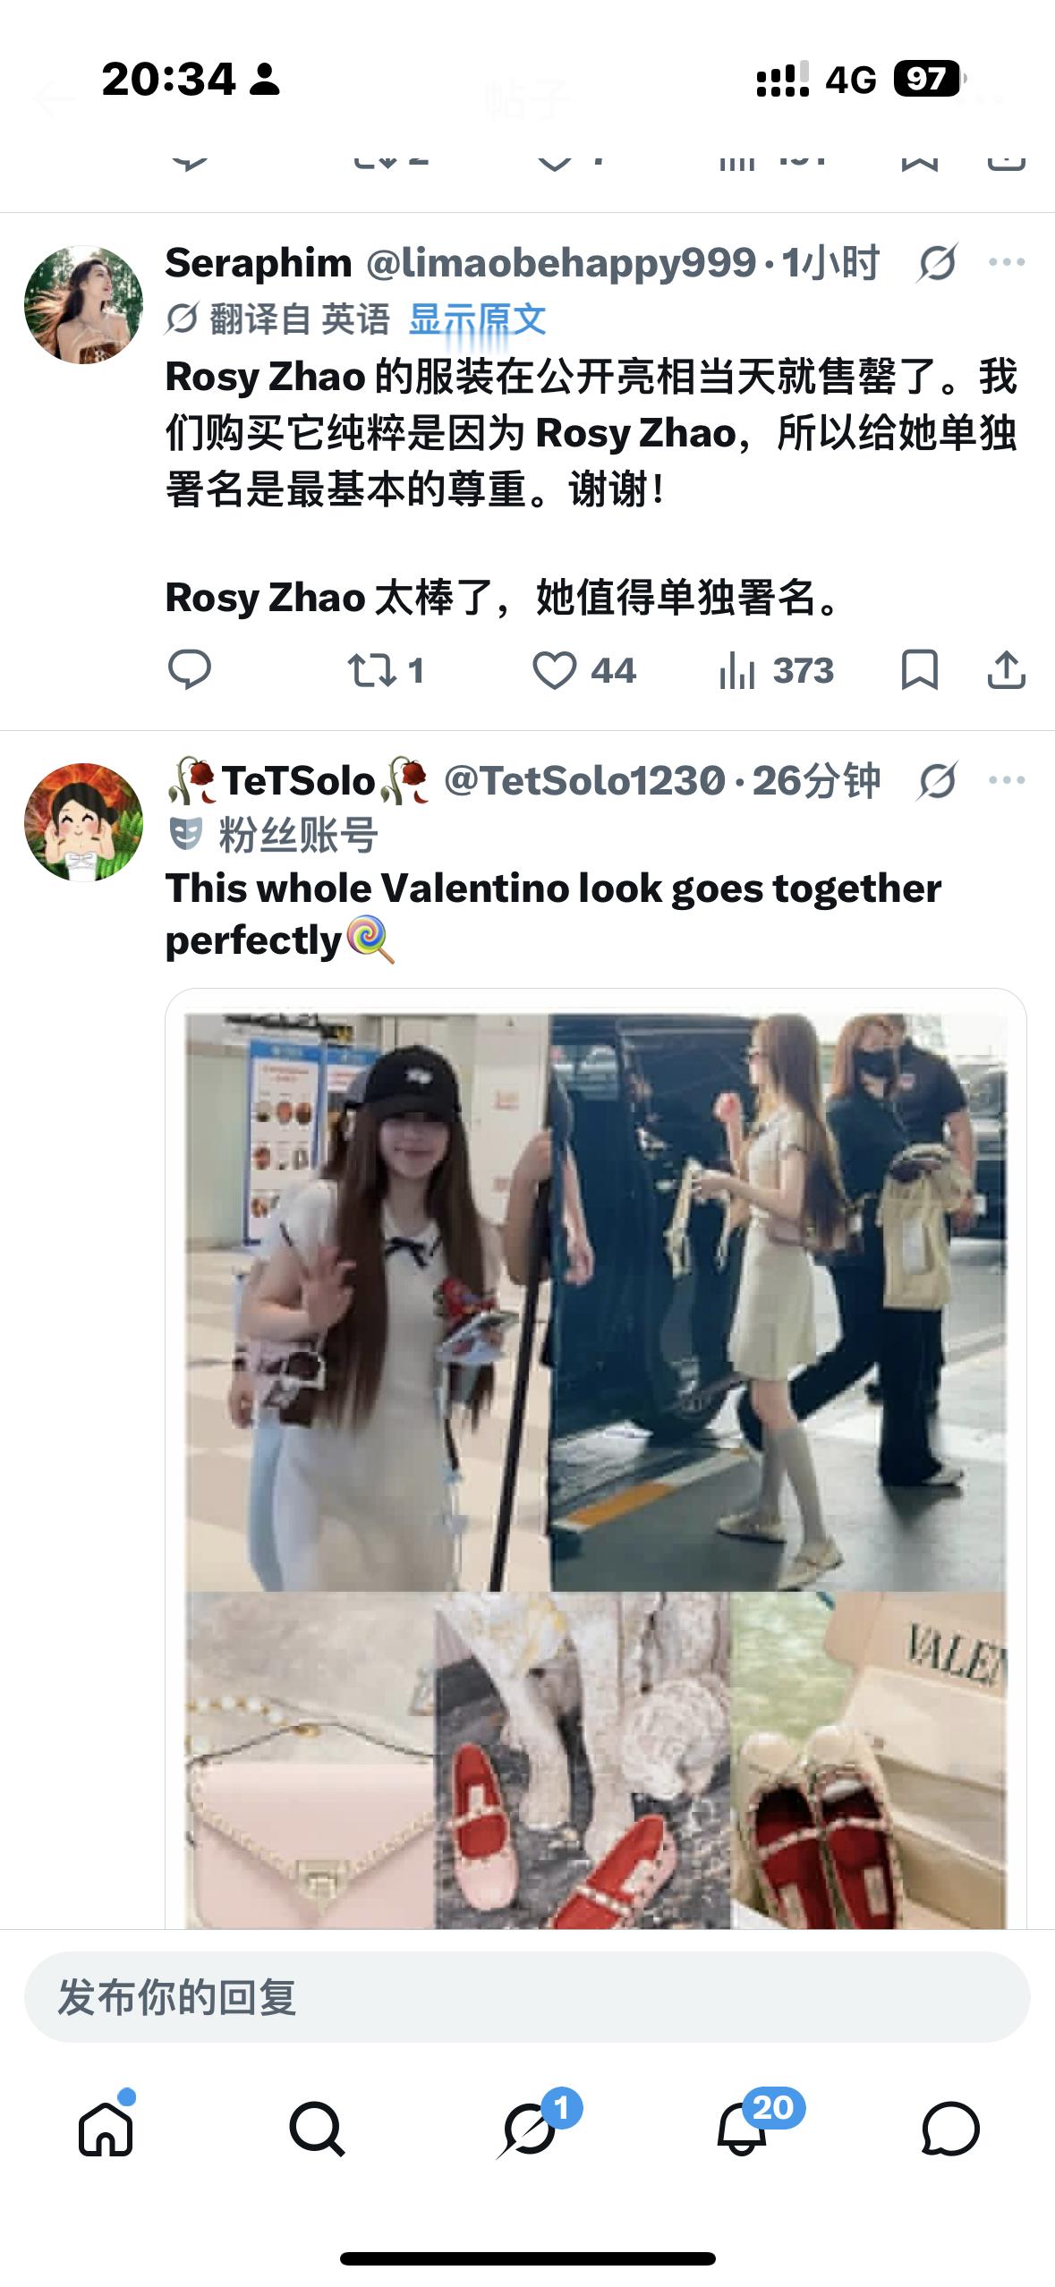The image size is (1055, 2287).
Task: Open @limaobehappy999 profile handle
Action: [x=561, y=263]
